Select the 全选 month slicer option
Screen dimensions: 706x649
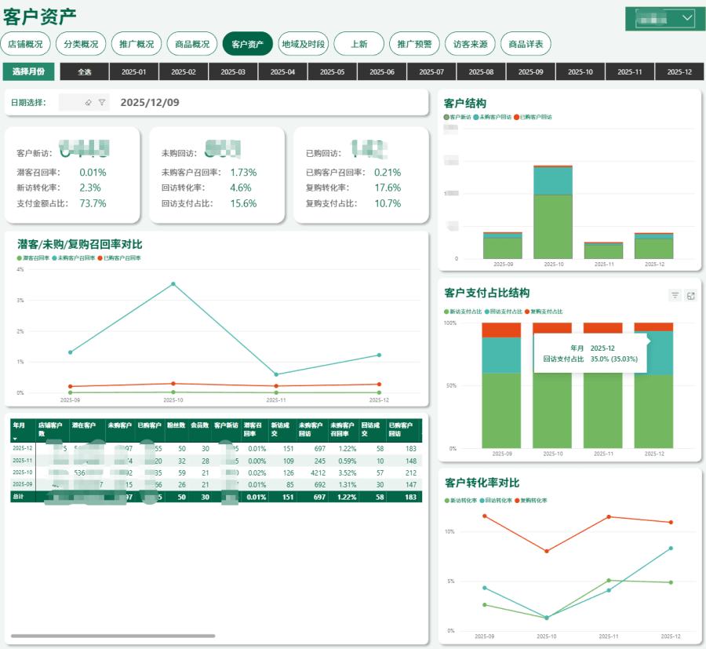[x=85, y=72]
